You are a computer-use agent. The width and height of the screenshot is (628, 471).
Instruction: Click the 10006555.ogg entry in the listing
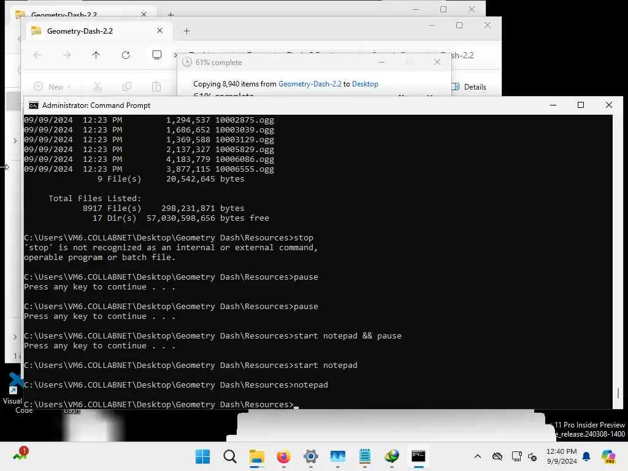point(149,169)
